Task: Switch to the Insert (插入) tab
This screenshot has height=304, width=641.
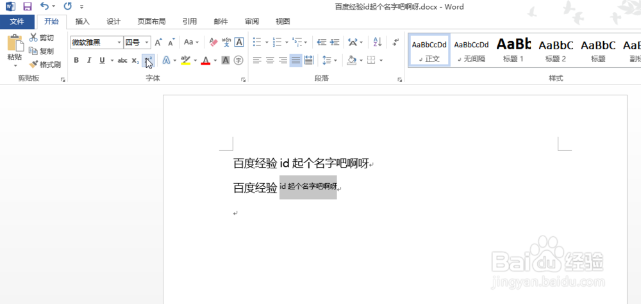Action: coord(82,22)
